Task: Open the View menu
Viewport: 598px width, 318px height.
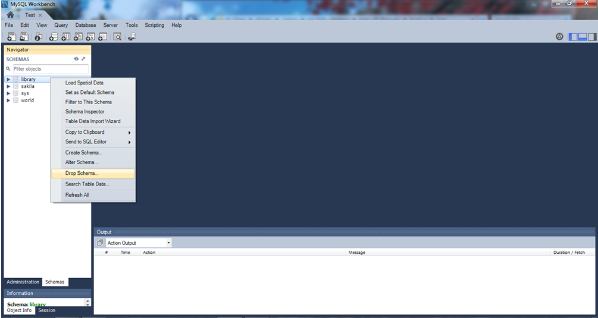Action: pos(42,25)
